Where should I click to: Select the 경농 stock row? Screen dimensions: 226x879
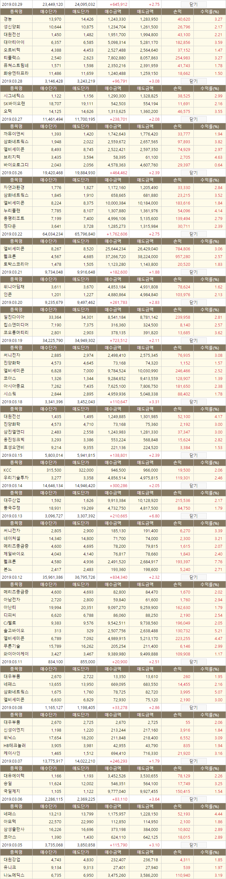(113, 19)
